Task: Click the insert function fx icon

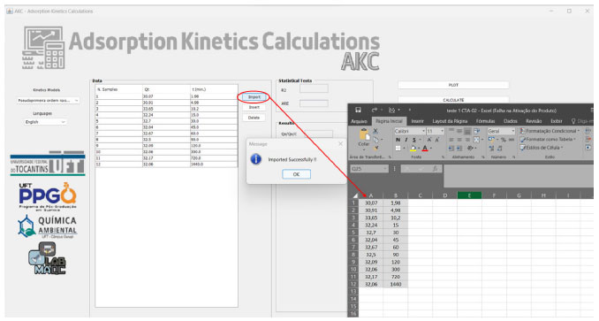Action: tap(435, 169)
